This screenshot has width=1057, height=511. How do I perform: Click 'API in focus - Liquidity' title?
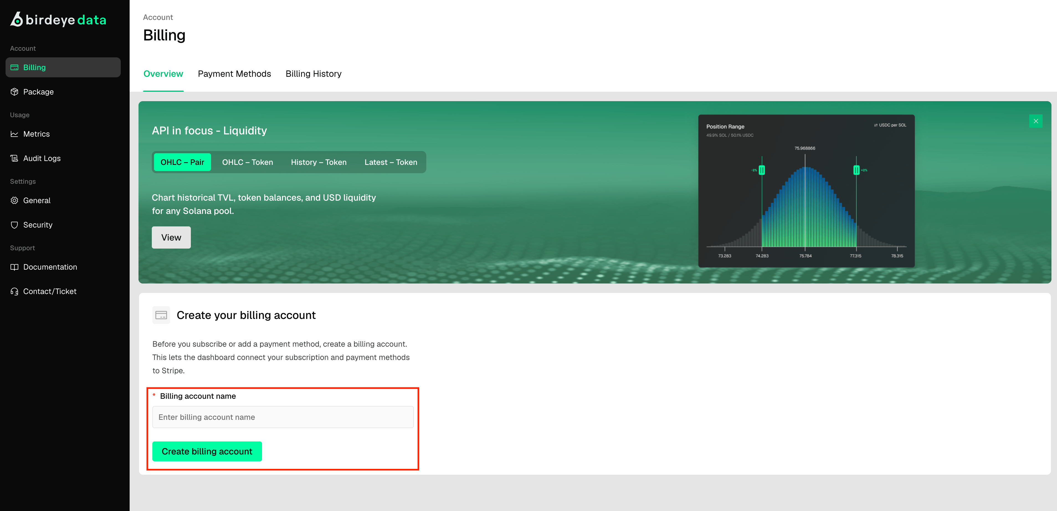pyautogui.click(x=209, y=131)
